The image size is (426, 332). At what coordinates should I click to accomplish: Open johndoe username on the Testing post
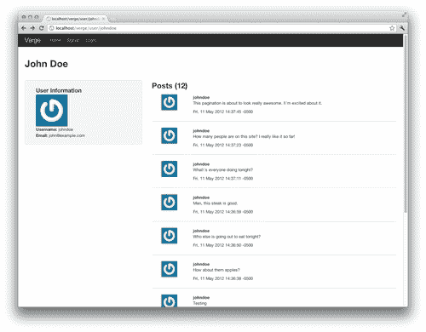click(201, 297)
